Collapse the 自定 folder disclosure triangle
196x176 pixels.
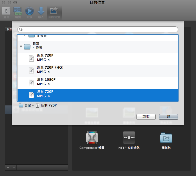(x=21, y=47)
